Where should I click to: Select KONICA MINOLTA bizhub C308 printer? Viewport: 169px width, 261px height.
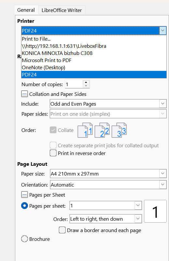click(x=94, y=53)
